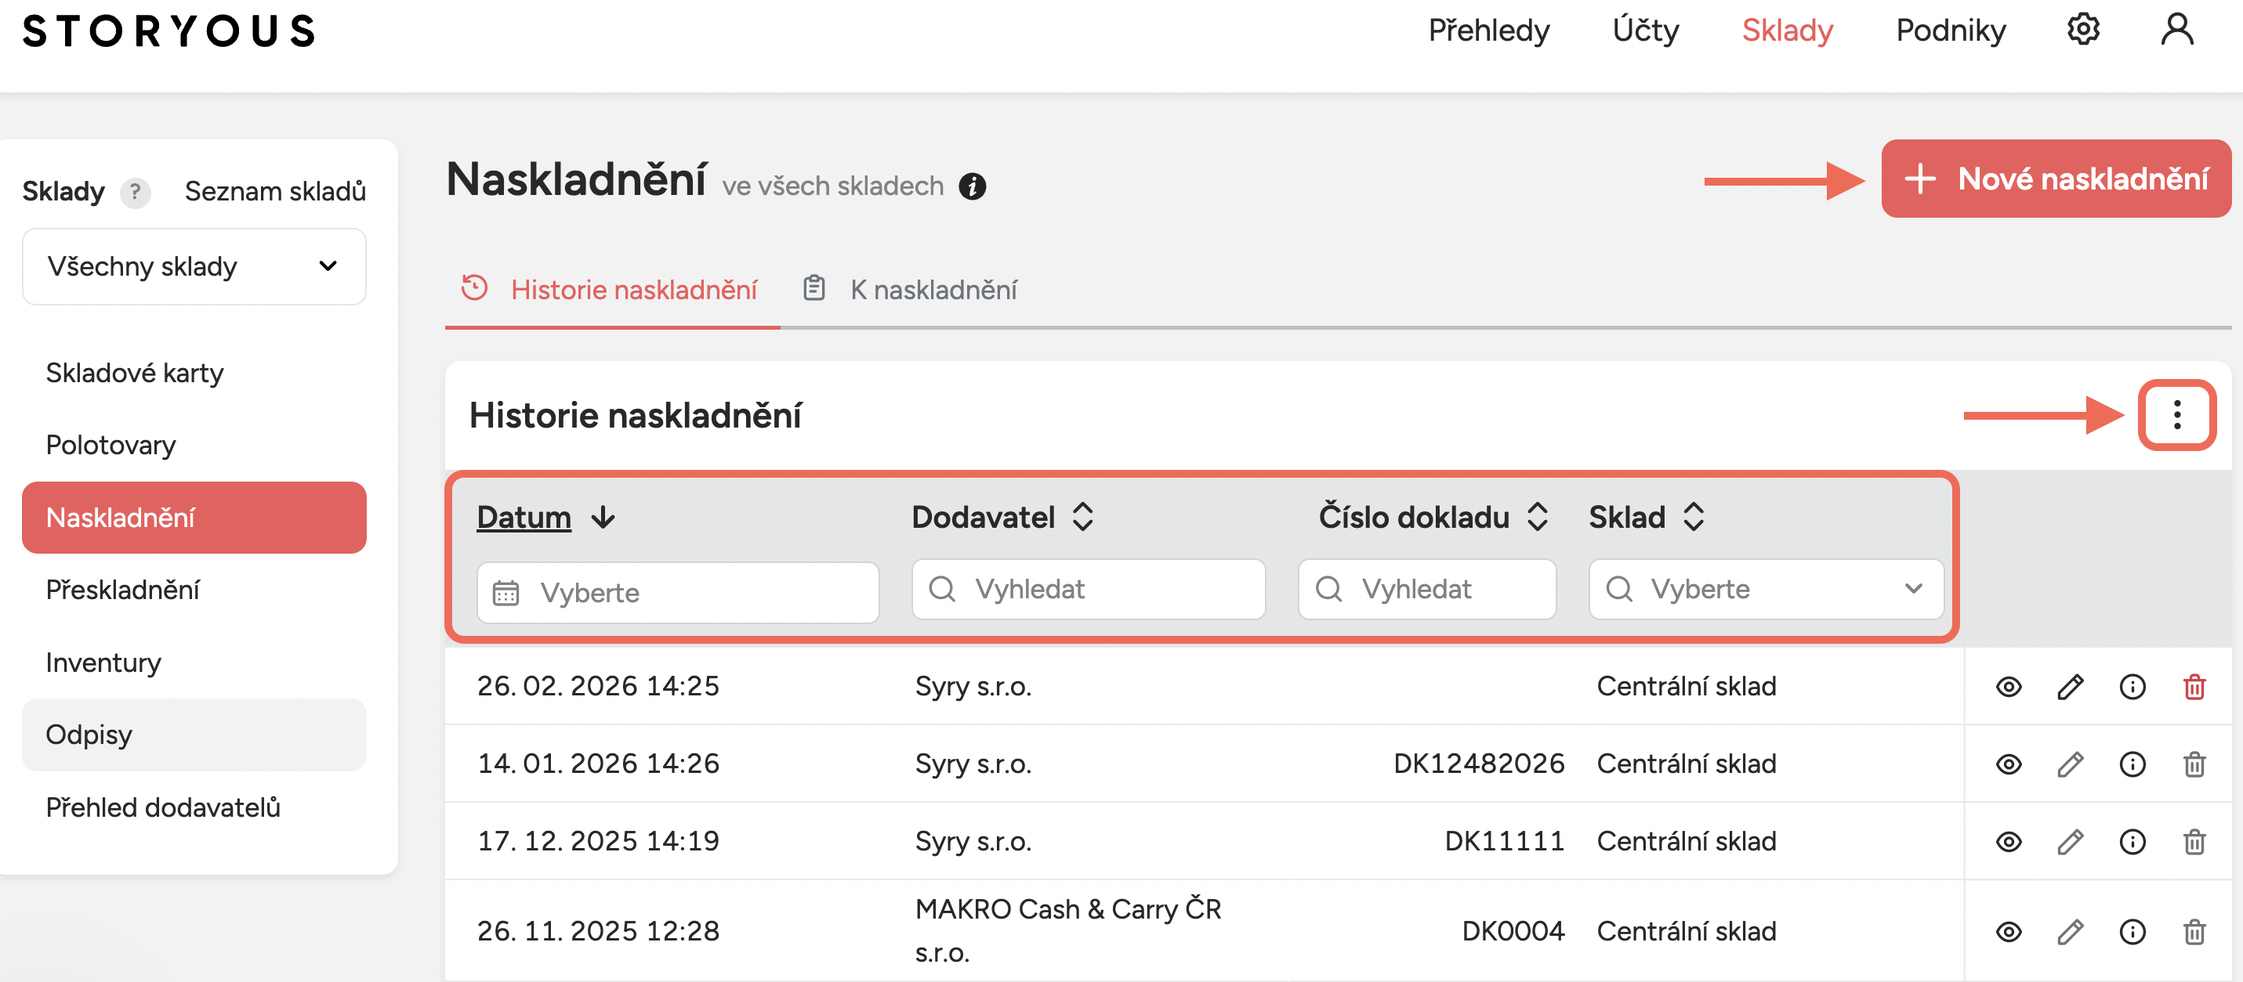Expand the Všechny sklady dropdown

pyautogui.click(x=194, y=266)
